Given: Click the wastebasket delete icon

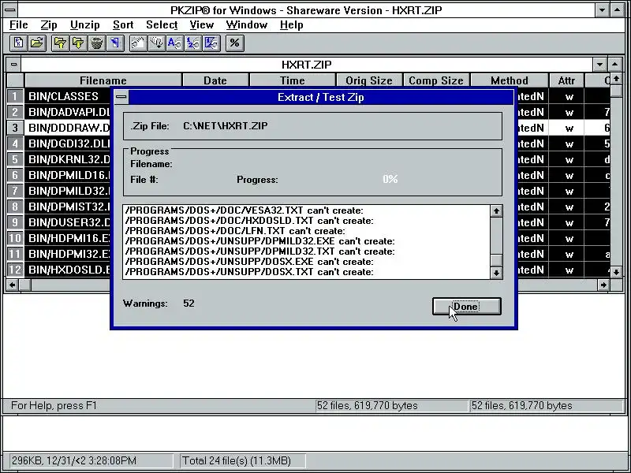Looking at the screenshot, I should pos(97,43).
